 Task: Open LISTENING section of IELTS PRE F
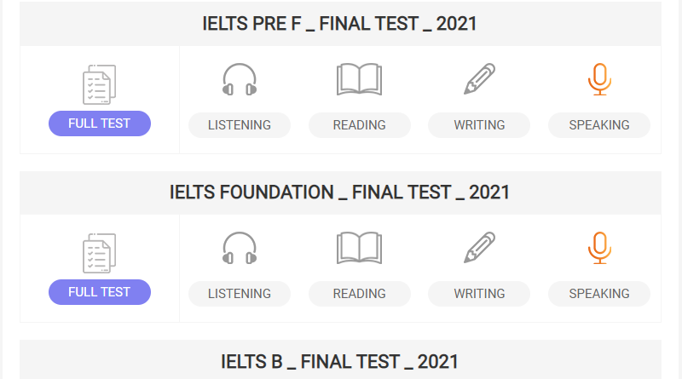[240, 125]
